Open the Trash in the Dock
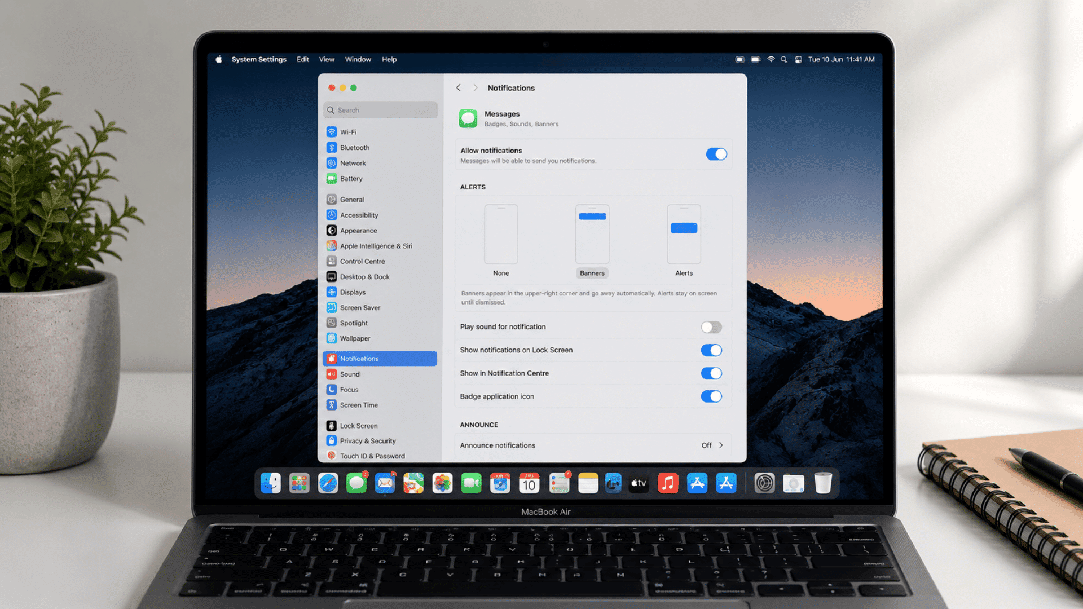This screenshot has width=1083, height=609. [x=823, y=483]
